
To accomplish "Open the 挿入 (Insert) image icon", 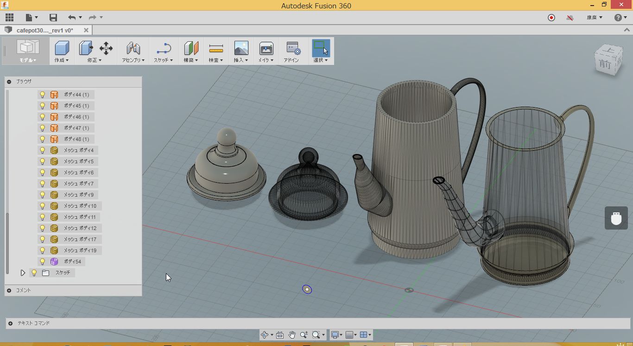I will coord(241,48).
